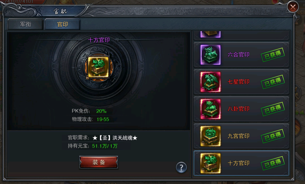Select the 八卦官印 red seal icon
The width and height of the screenshot is (305, 184).
point(210,109)
